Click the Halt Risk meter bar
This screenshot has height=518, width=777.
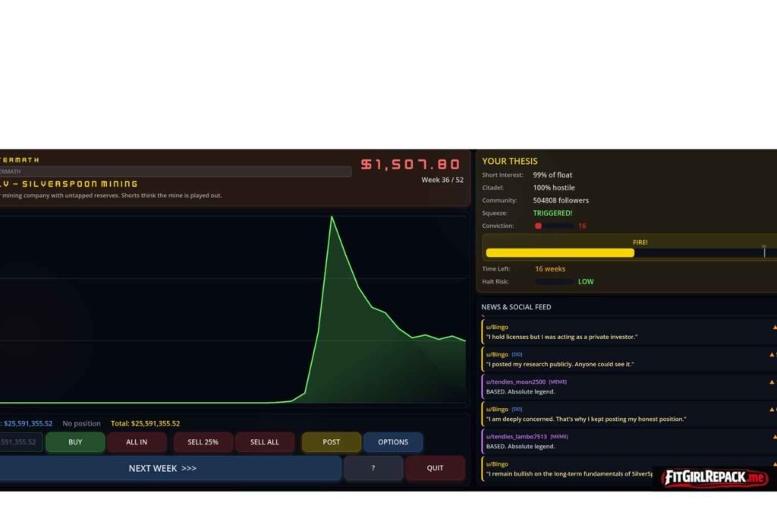click(554, 281)
